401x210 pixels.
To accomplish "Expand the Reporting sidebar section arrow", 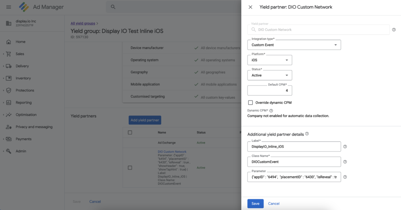I will pos(3,102).
